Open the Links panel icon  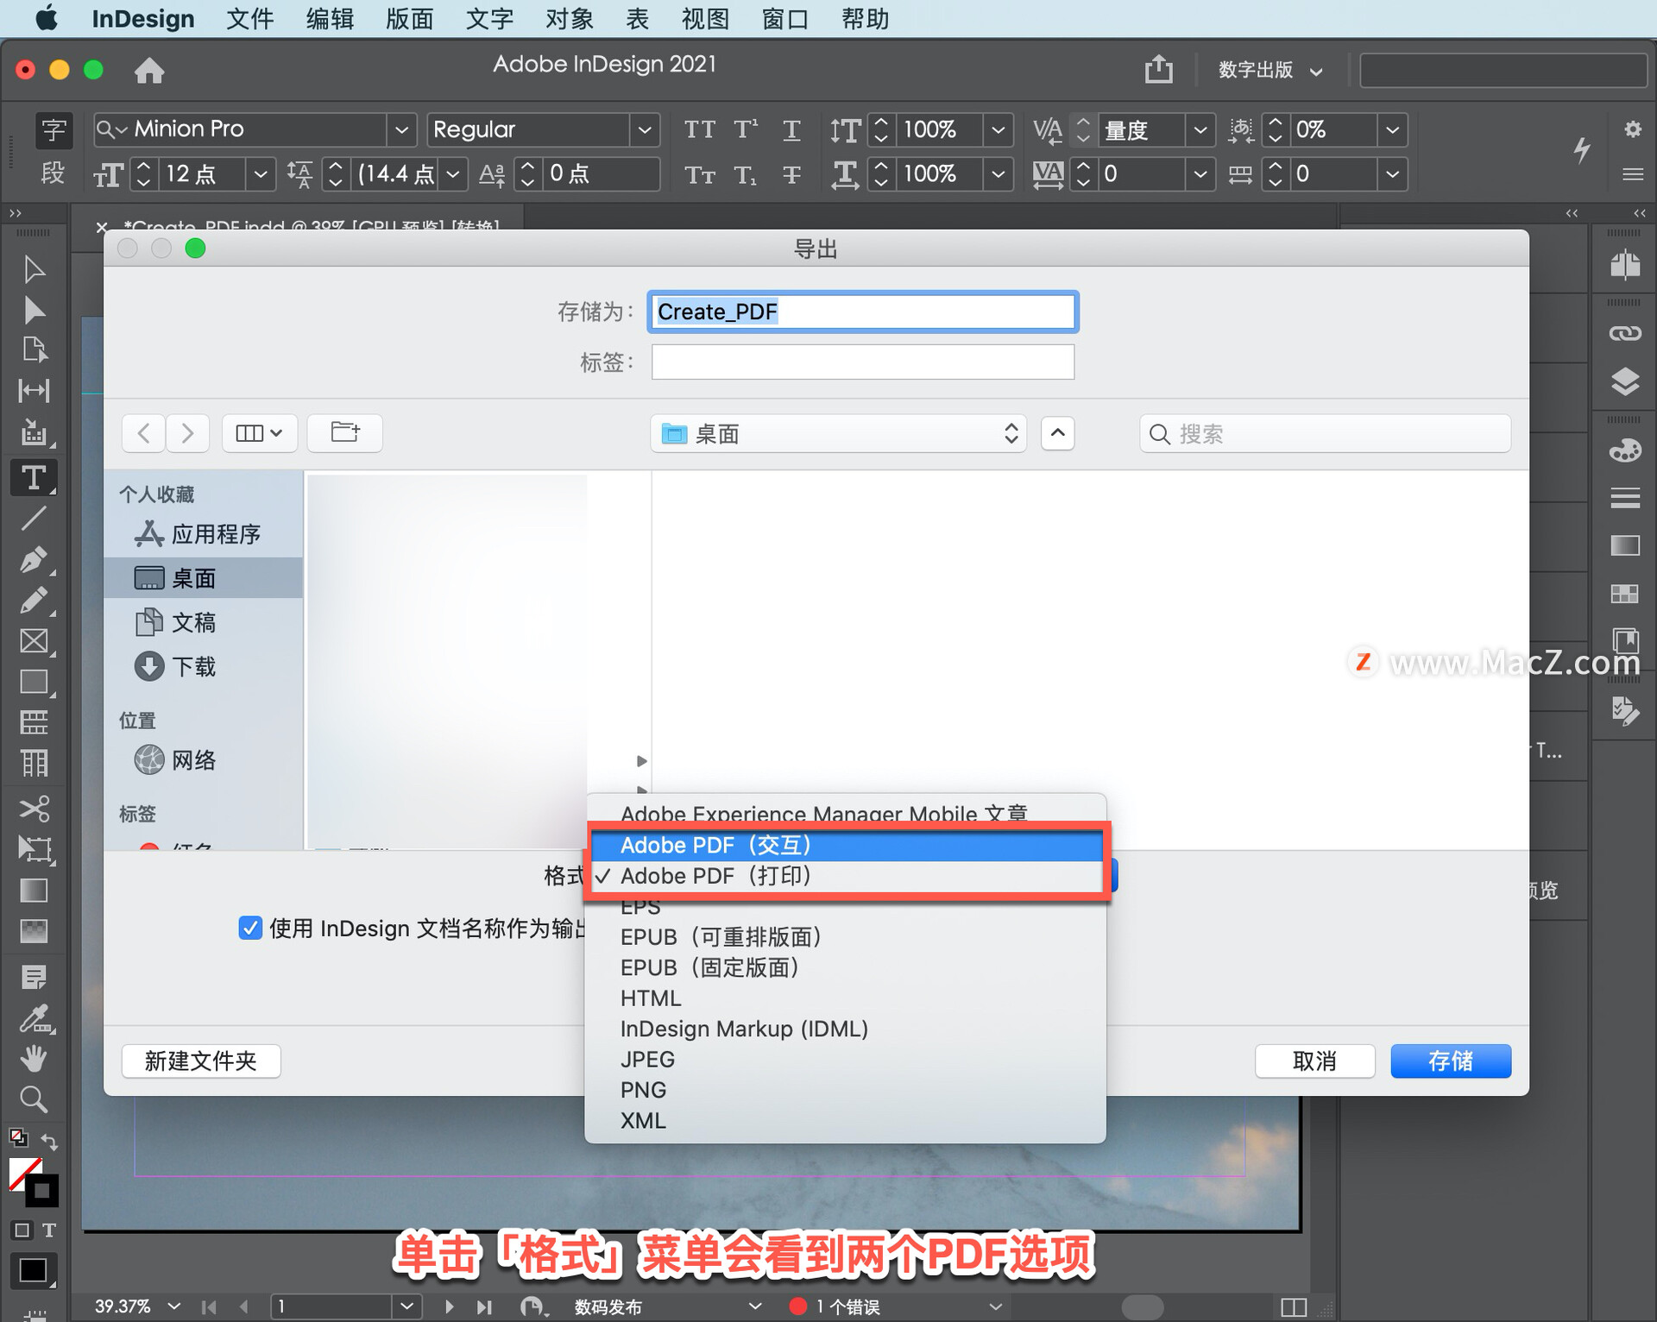click(1625, 333)
